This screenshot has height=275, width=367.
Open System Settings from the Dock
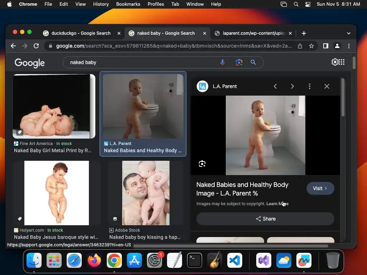(154, 260)
